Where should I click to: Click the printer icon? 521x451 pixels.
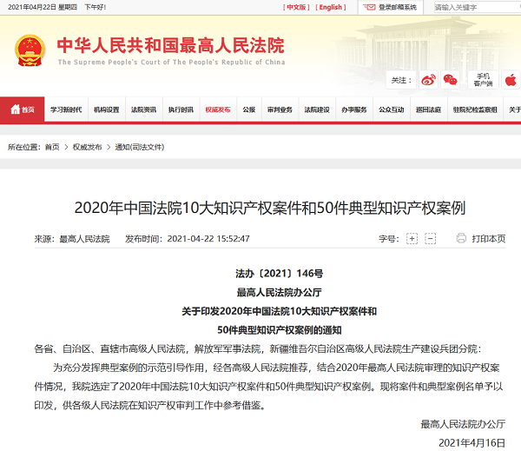pyautogui.click(x=461, y=238)
